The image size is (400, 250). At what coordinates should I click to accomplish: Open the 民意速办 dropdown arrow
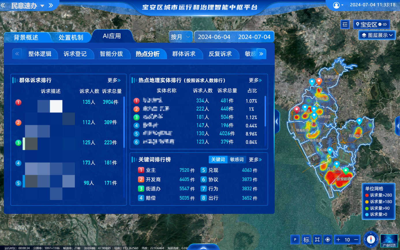pos(42,6)
